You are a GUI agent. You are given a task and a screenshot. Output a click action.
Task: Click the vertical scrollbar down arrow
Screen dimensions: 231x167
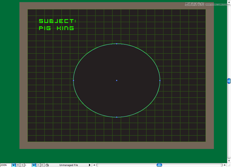click(229, 161)
